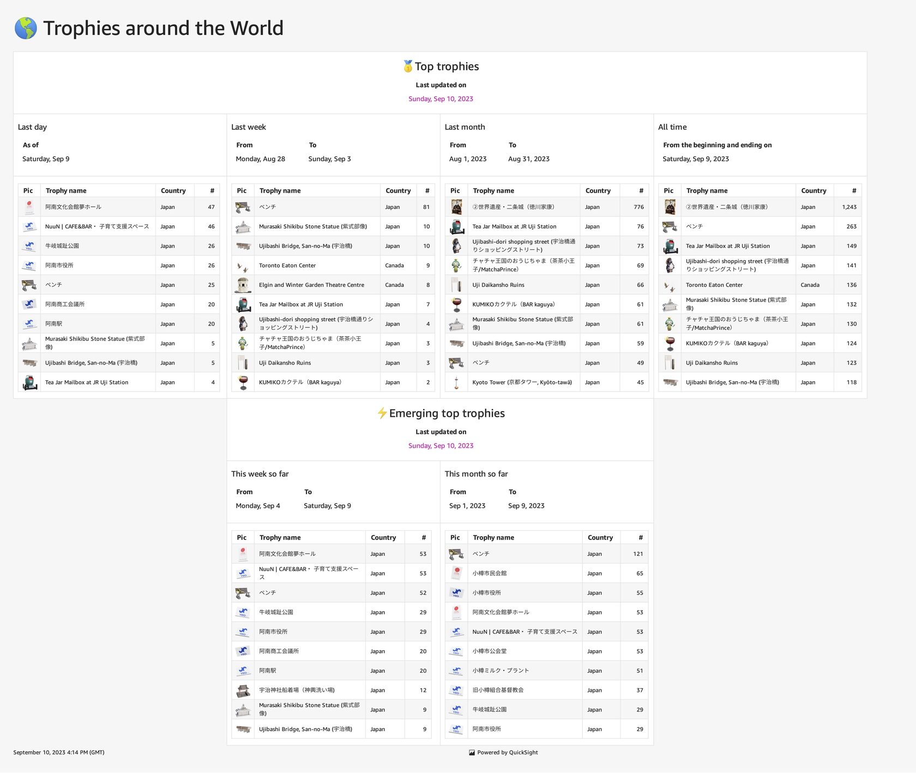Click the Last day panel header

tap(32, 127)
